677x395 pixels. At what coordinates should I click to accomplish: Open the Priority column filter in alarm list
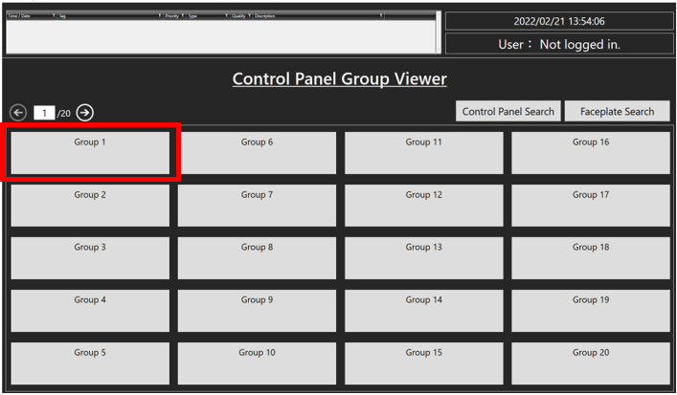[183, 16]
